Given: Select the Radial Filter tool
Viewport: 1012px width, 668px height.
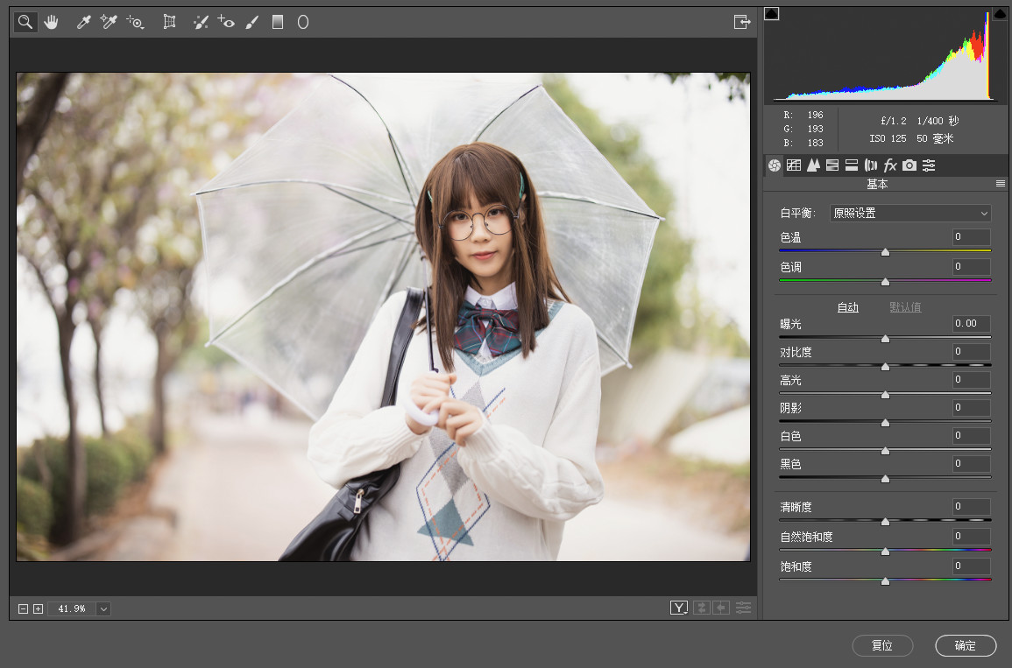Looking at the screenshot, I should (x=303, y=23).
